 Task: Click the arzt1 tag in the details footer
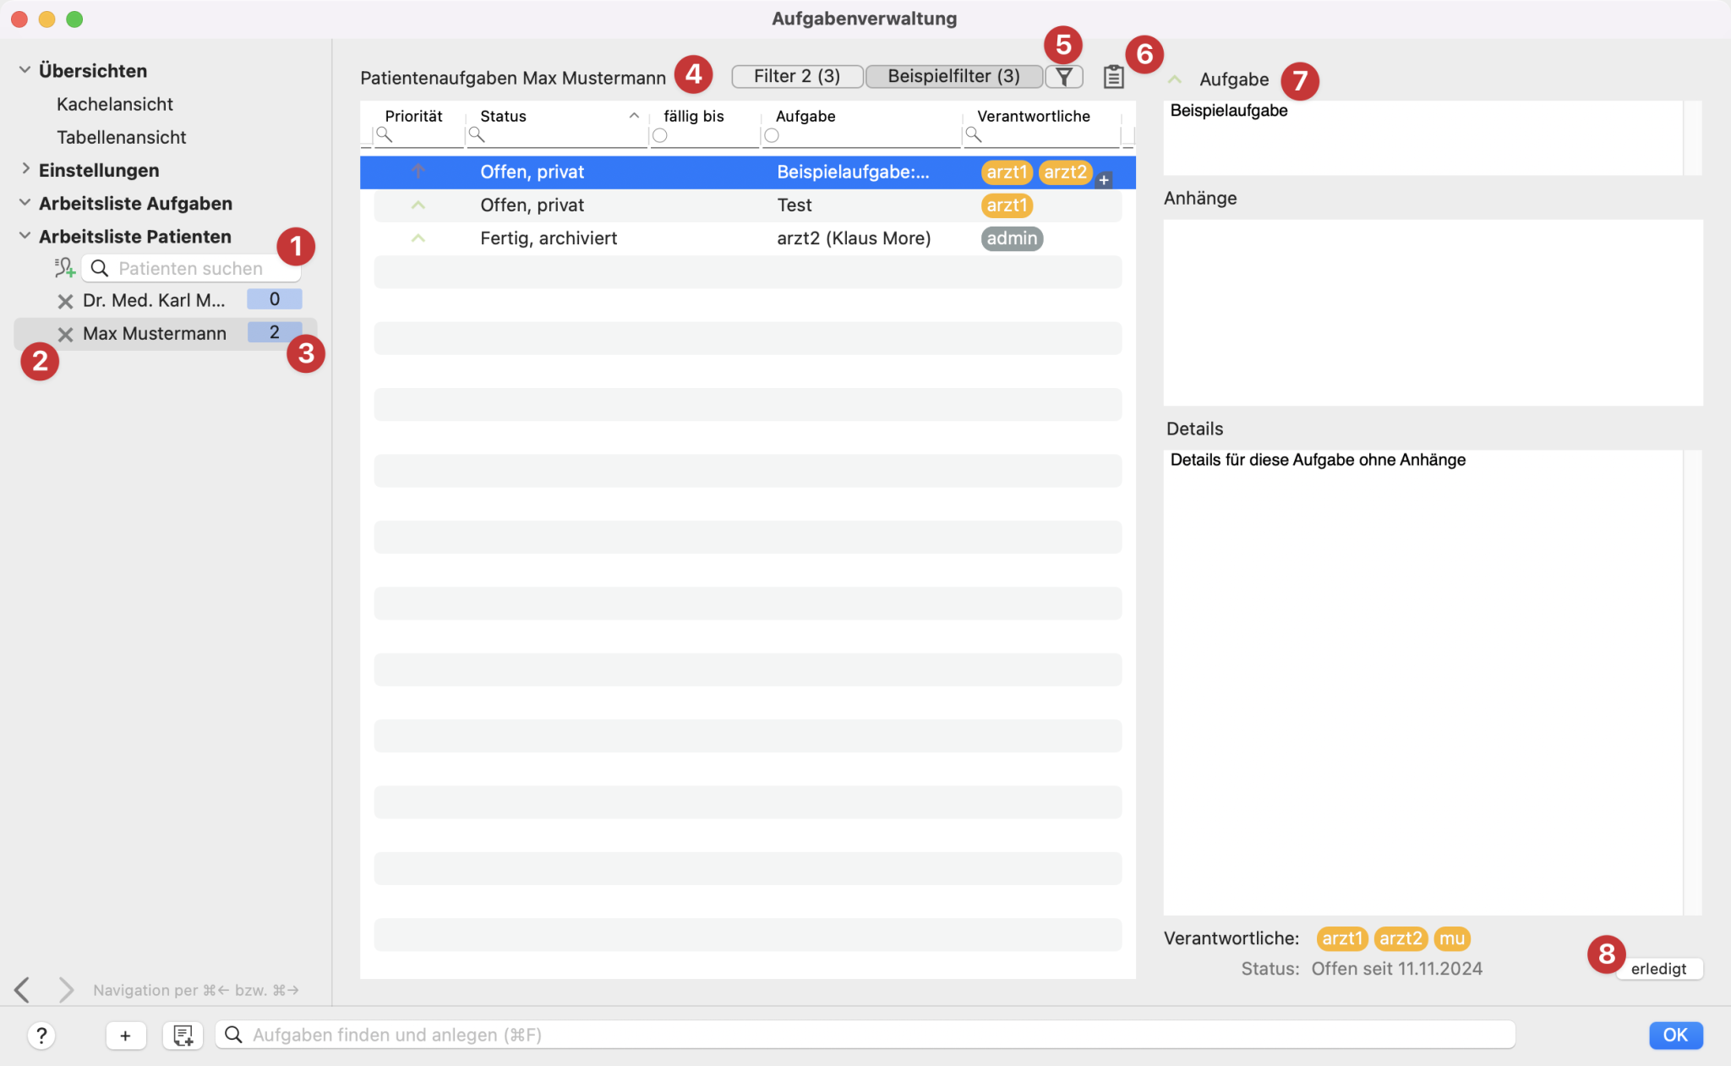[x=1342, y=938]
